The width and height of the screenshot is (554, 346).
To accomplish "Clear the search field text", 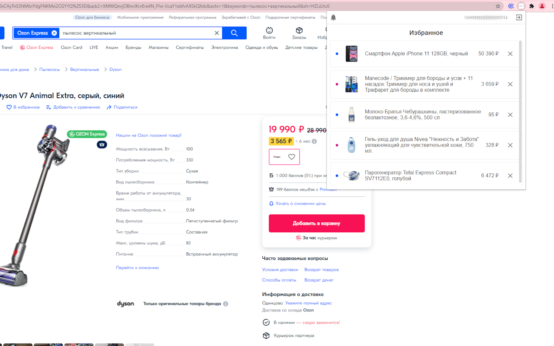I will 217,33.
